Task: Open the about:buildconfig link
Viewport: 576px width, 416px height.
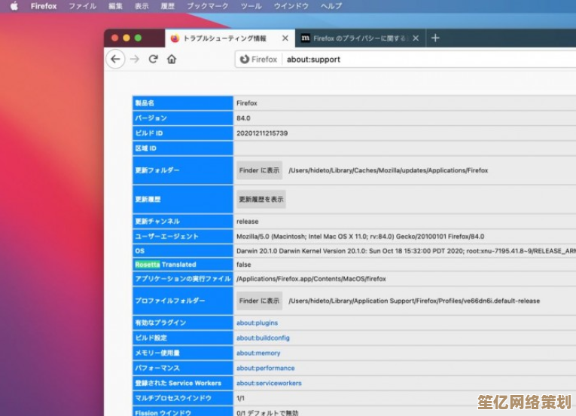Action: [263, 338]
